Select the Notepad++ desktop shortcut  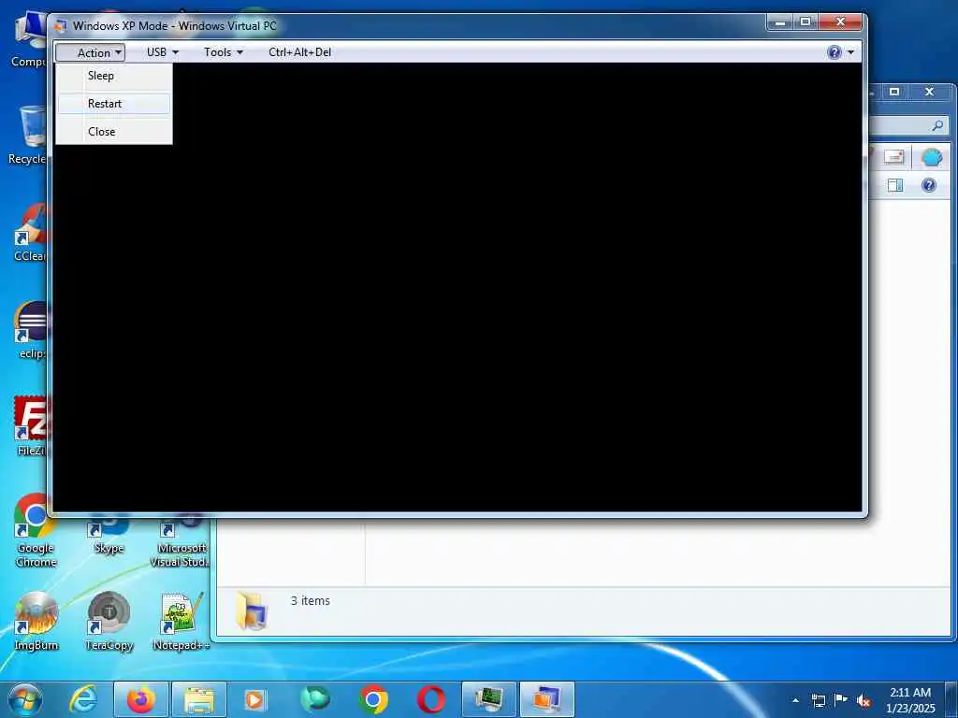pyautogui.click(x=181, y=621)
